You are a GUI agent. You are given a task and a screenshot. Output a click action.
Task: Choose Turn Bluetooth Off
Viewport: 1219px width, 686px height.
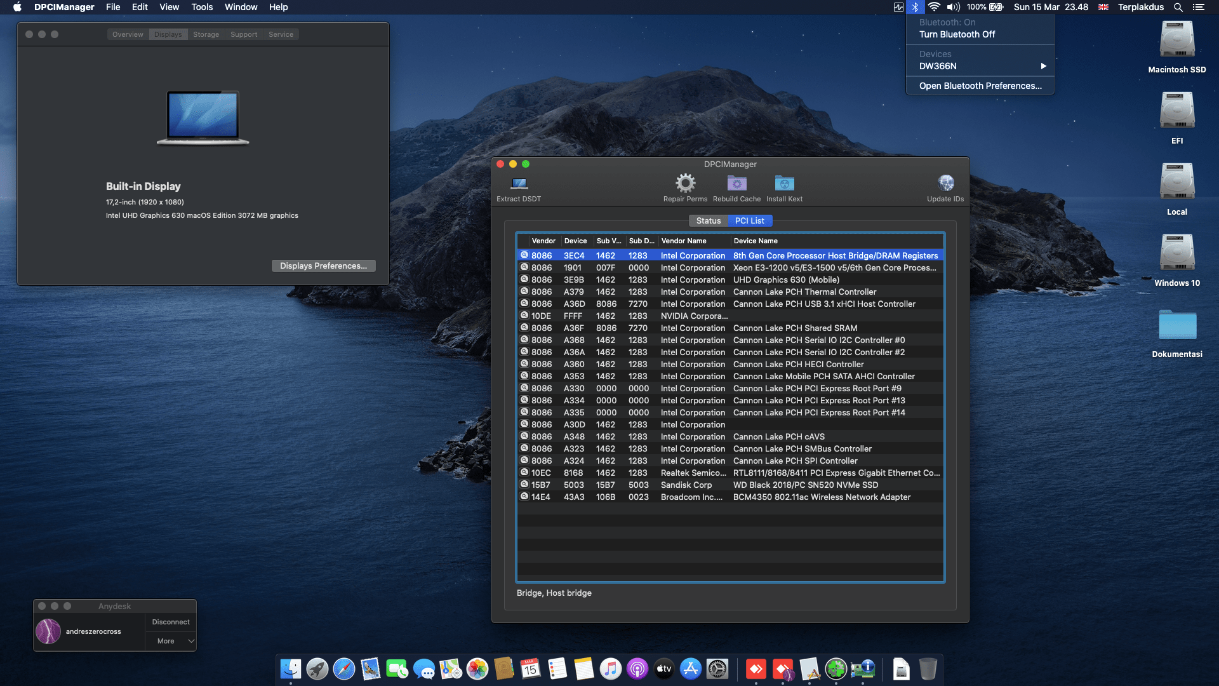[x=980, y=34]
